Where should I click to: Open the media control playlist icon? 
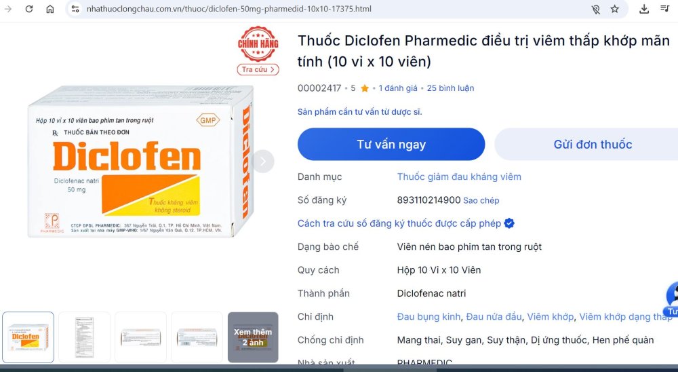[x=665, y=8]
